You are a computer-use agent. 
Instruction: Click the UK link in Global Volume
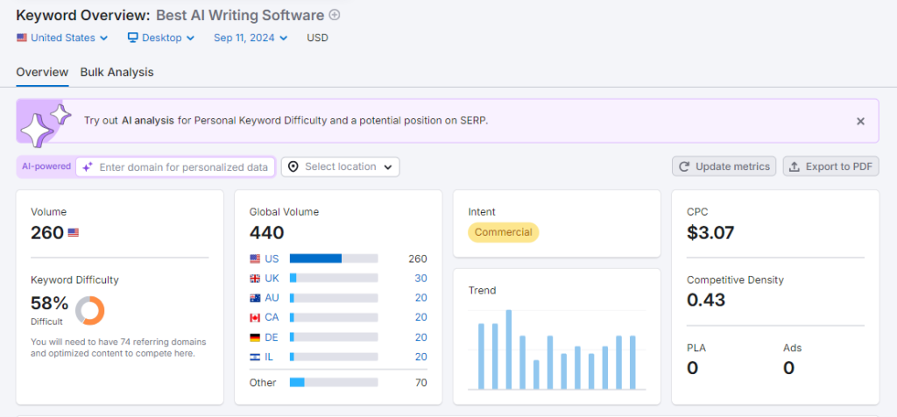click(x=272, y=278)
